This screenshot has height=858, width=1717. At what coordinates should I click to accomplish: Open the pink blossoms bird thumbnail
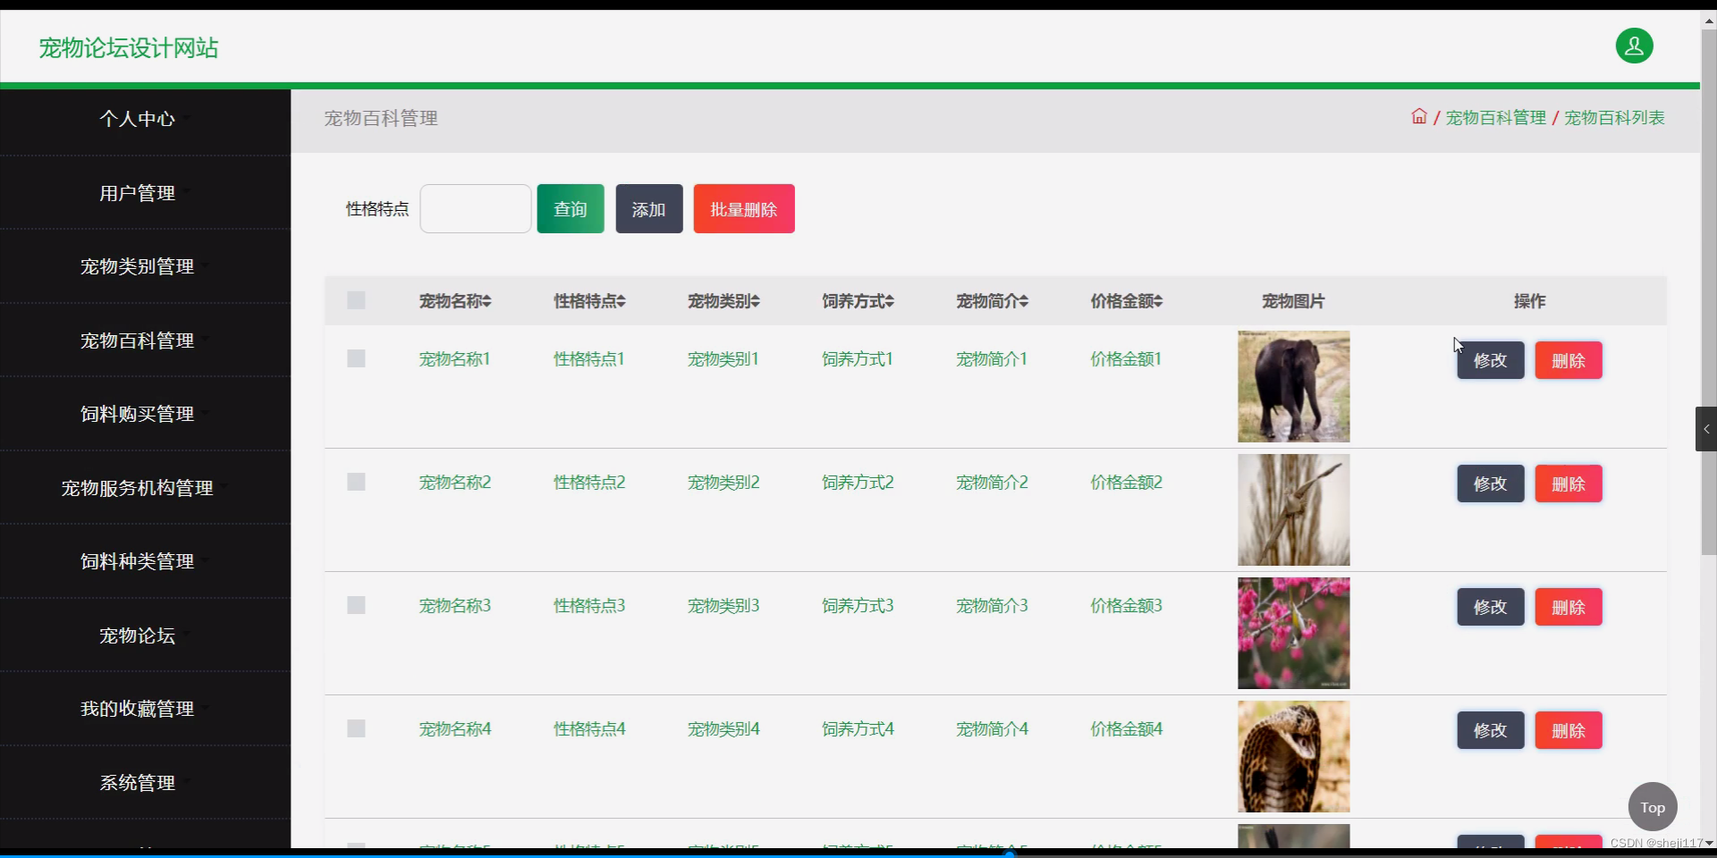pyautogui.click(x=1294, y=634)
